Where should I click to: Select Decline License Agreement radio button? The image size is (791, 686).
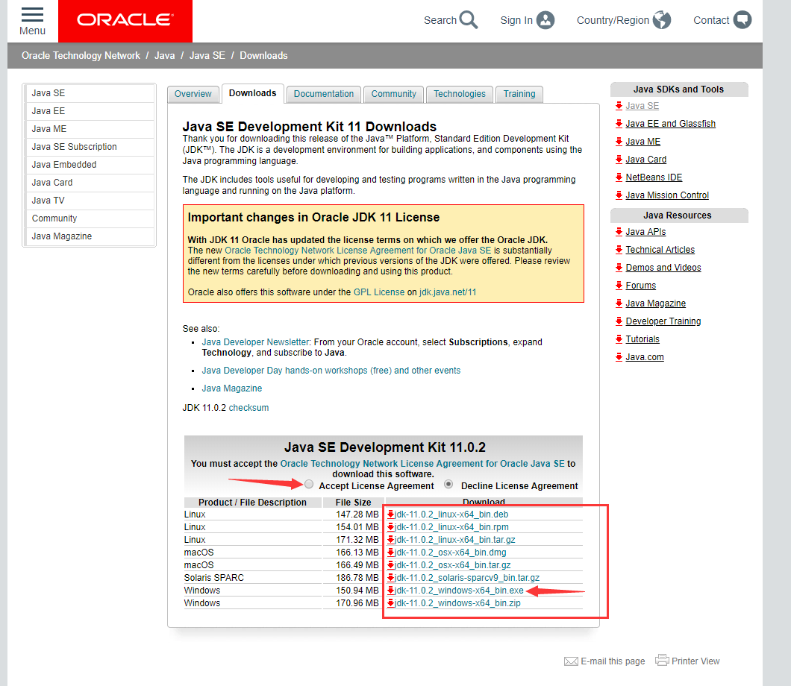click(448, 485)
